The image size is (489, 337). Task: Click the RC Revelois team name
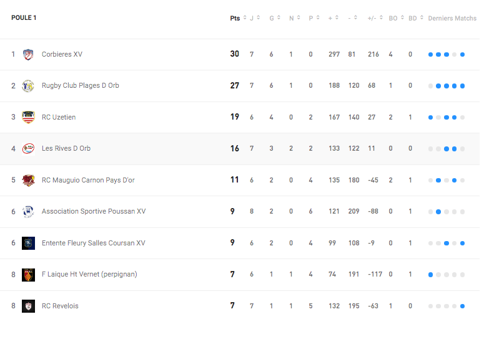pos(60,306)
